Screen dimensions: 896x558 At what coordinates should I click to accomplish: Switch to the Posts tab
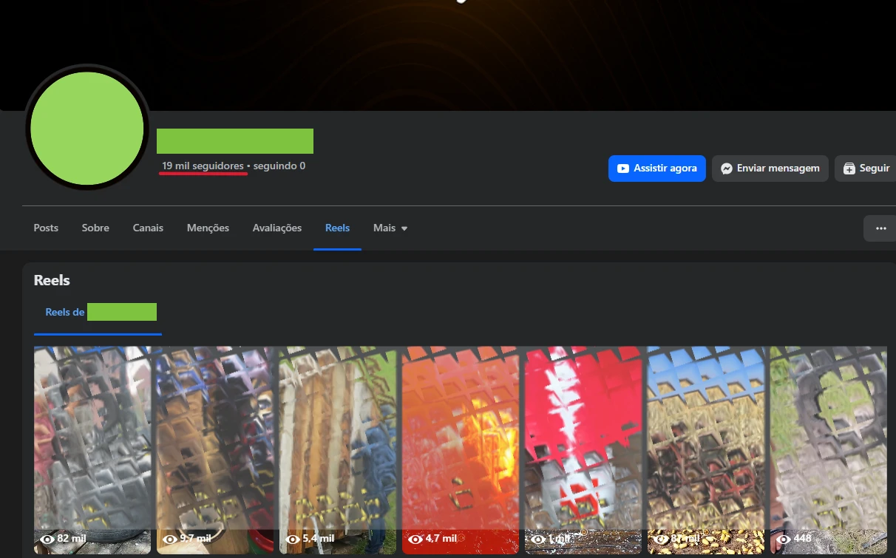coord(46,228)
